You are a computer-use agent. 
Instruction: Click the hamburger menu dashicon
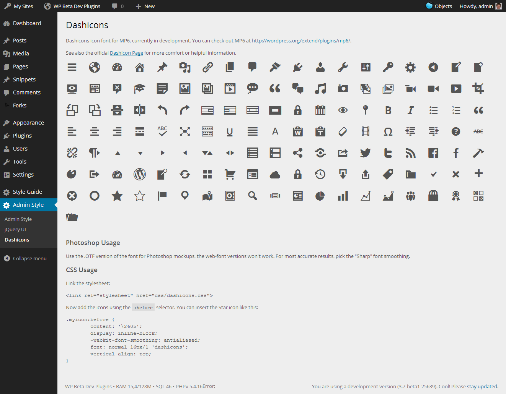(x=72, y=67)
